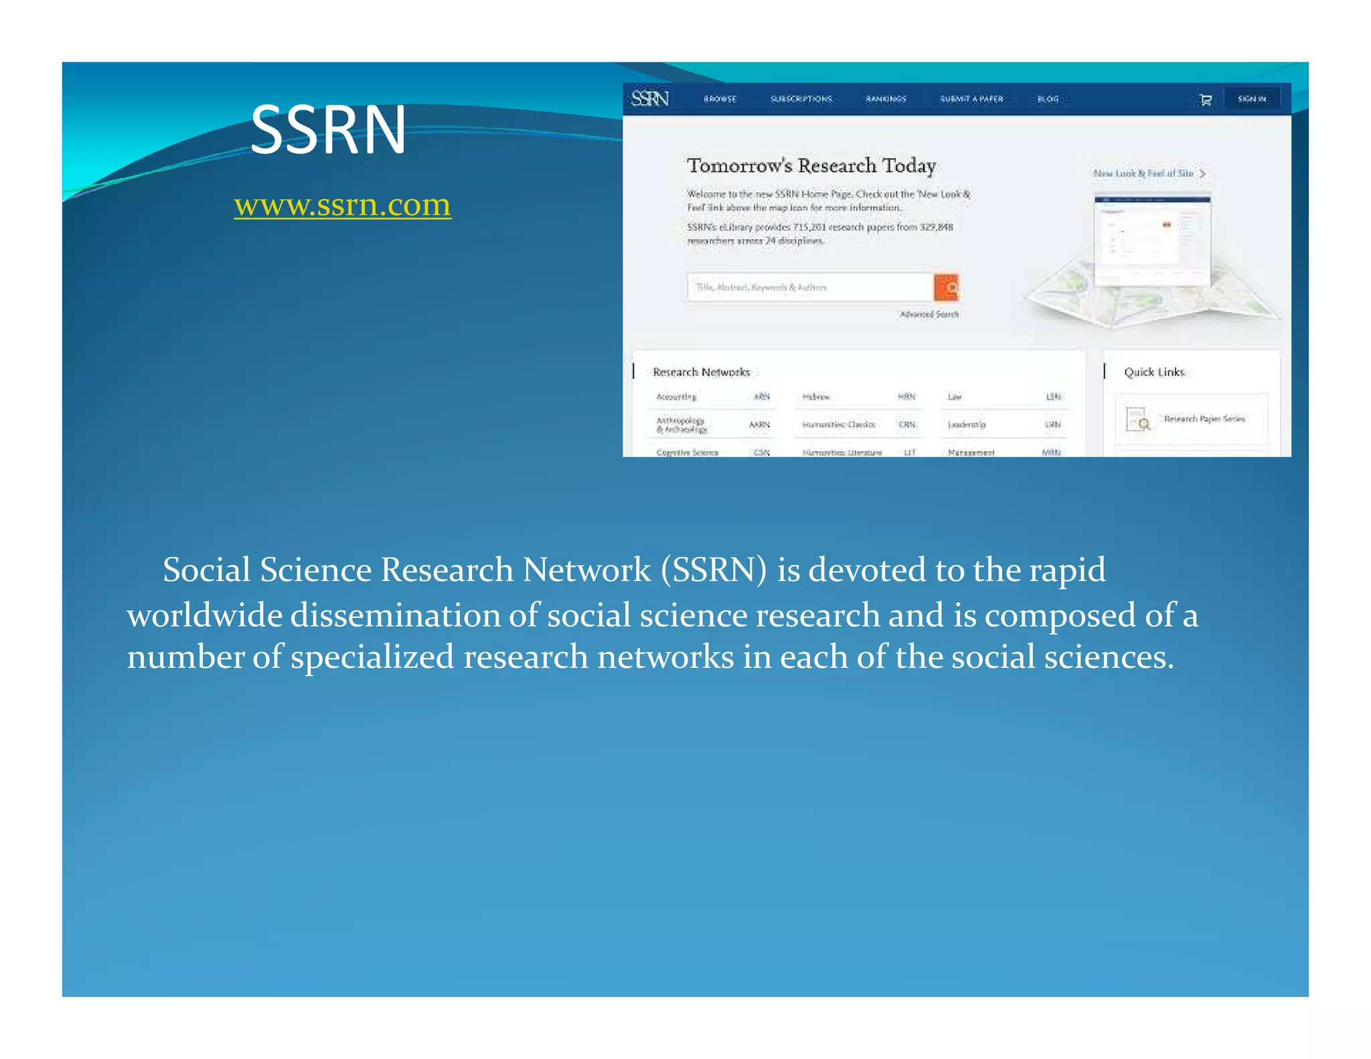Open the Blog link in header
Image resolution: width=1371 pixels, height=1059 pixels.
1048,99
